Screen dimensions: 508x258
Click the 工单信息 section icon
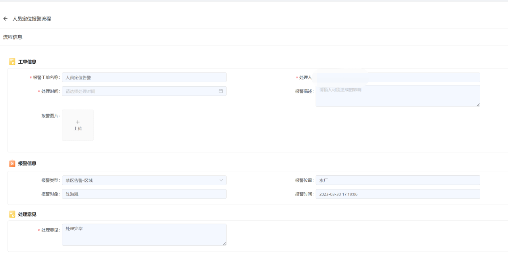12,62
